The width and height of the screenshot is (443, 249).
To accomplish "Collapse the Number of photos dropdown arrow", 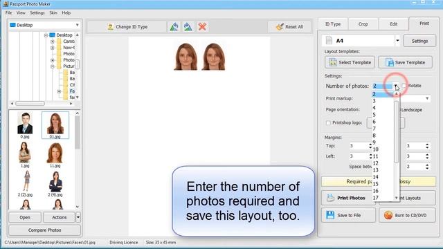I will (x=396, y=86).
